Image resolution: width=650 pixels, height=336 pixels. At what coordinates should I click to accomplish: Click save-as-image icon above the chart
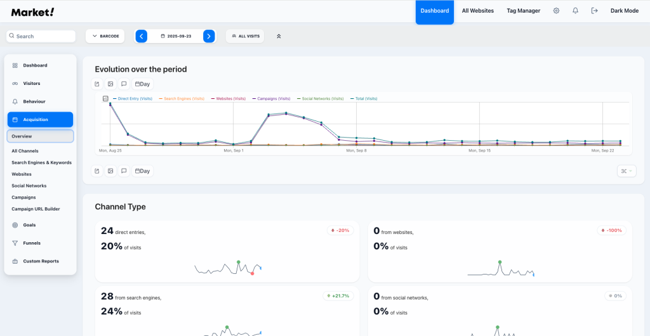click(110, 84)
